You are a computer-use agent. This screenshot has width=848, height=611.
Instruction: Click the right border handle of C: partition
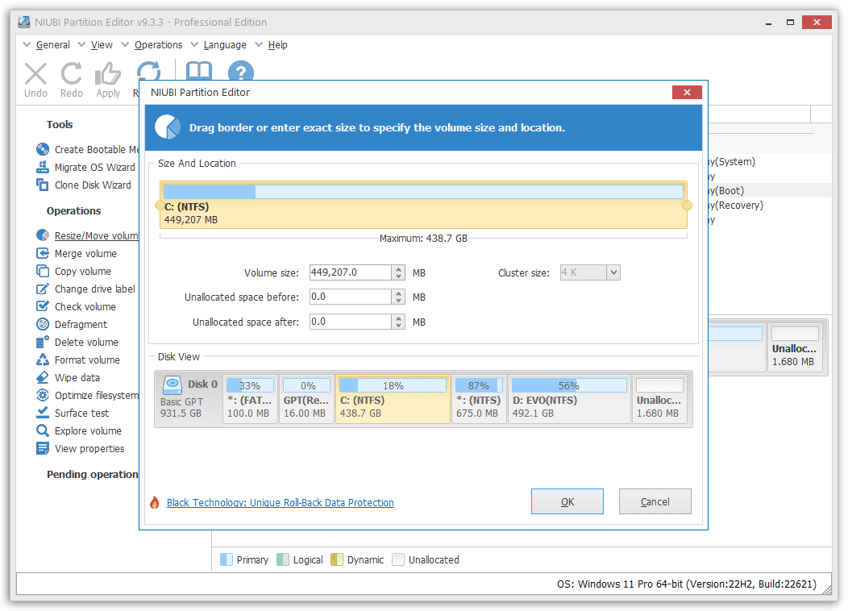coord(688,206)
